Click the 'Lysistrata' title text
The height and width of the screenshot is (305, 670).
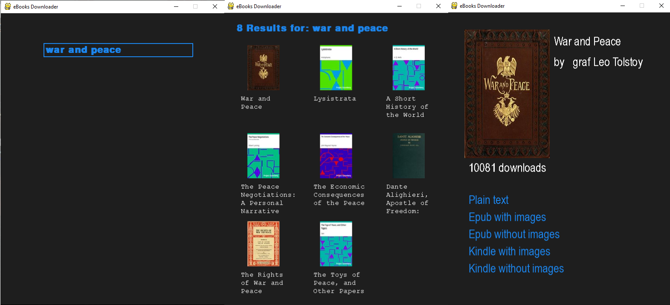tap(335, 99)
